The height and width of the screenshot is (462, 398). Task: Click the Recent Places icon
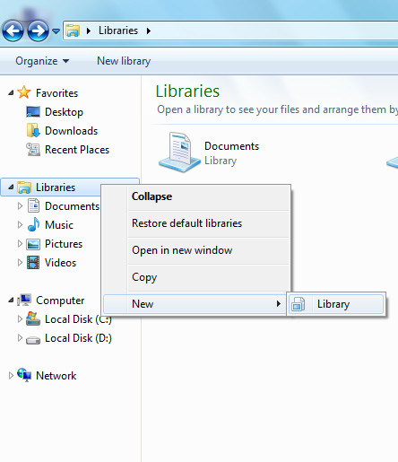33,149
